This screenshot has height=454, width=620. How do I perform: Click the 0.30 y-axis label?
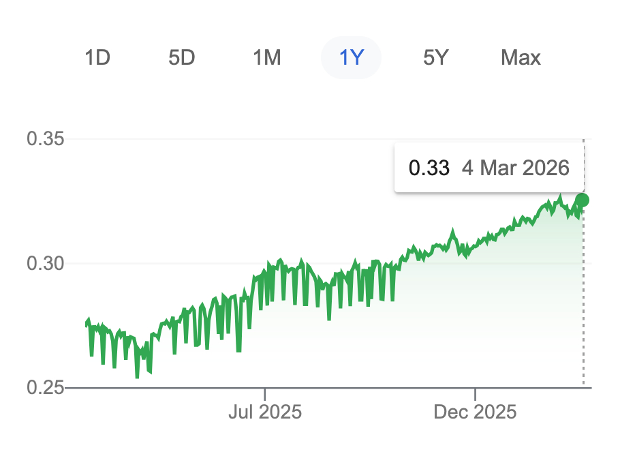click(x=45, y=263)
